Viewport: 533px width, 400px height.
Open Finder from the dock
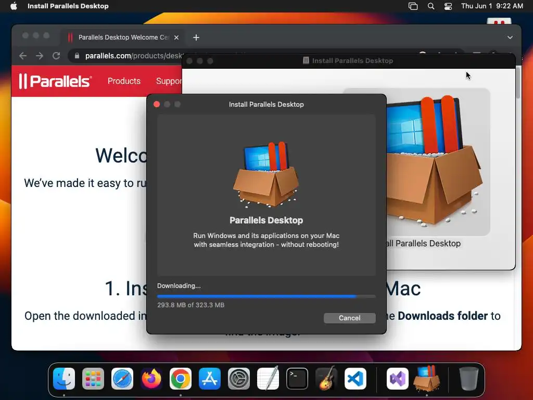coord(64,379)
